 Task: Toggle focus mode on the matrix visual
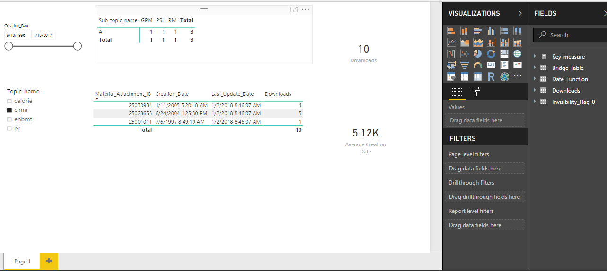pyautogui.click(x=294, y=9)
